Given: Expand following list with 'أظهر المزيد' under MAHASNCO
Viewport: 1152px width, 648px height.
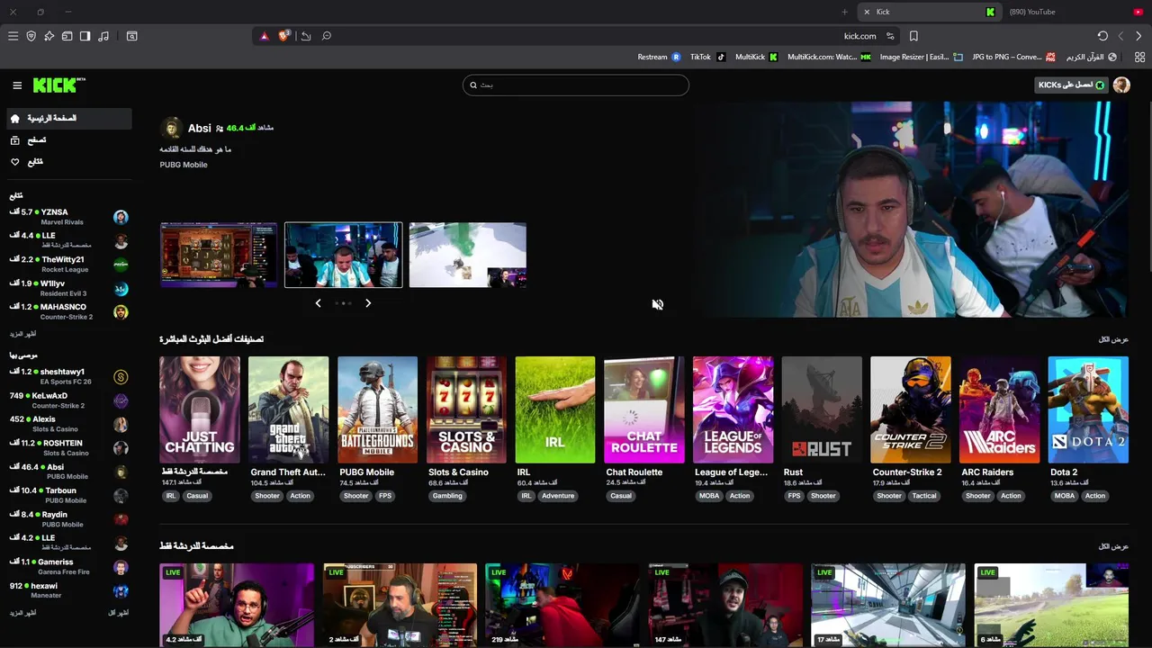Looking at the screenshot, I should coord(23,334).
